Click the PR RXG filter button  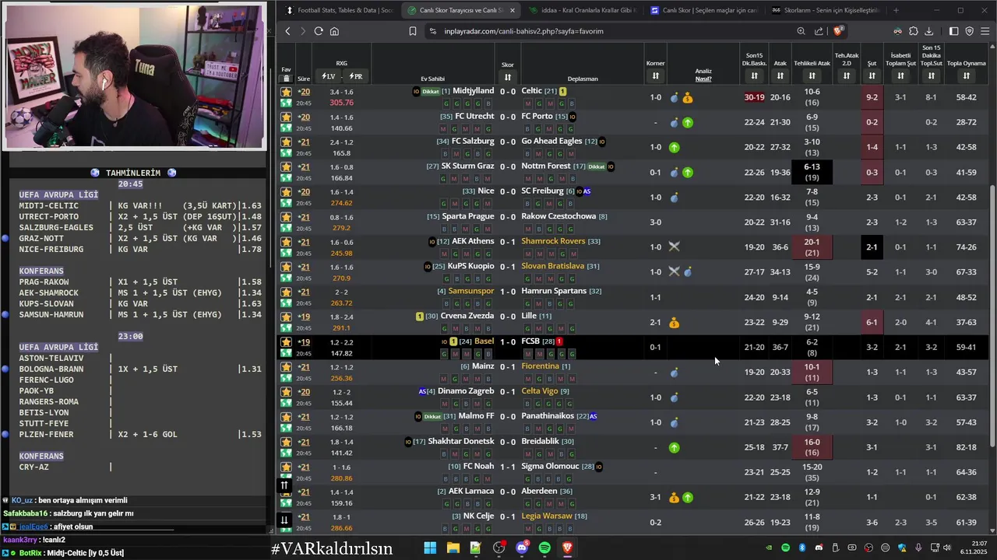point(355,76)
